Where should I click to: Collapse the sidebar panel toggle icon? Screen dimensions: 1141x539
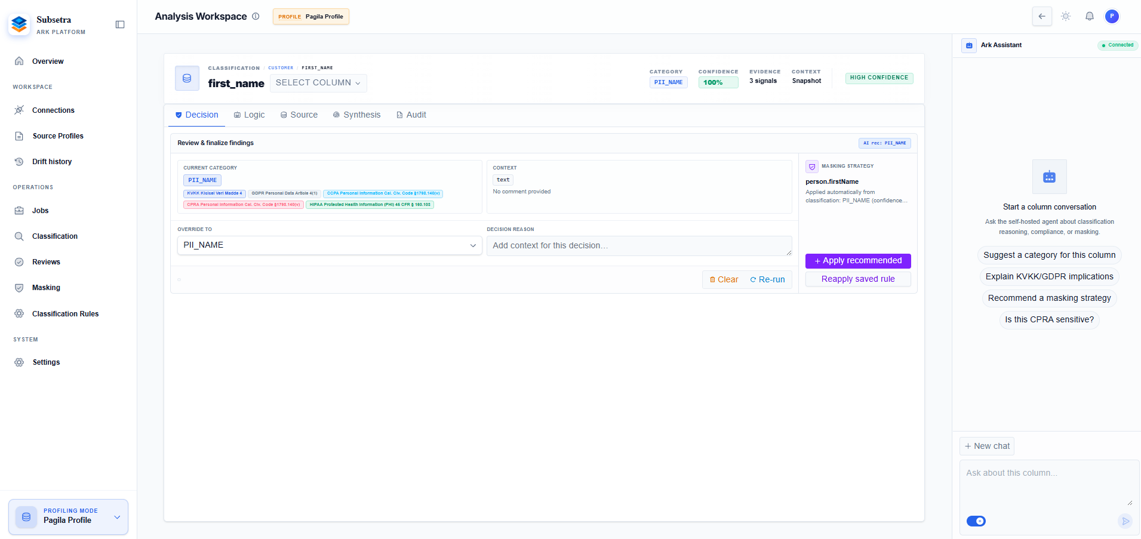[x=120, y=24]
